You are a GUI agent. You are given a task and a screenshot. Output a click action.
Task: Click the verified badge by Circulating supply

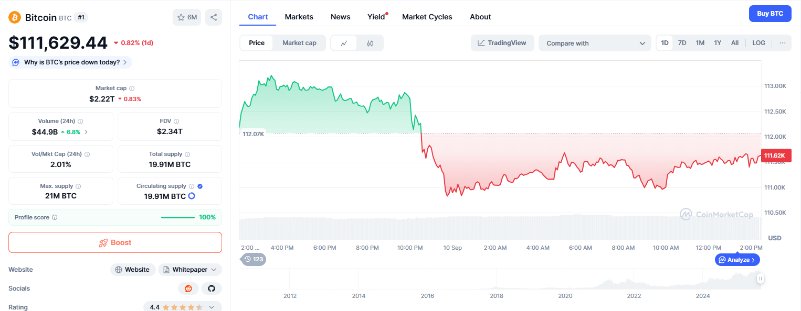(201, 186)
